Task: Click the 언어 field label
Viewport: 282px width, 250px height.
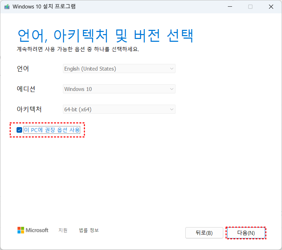Action: point(23,68)
